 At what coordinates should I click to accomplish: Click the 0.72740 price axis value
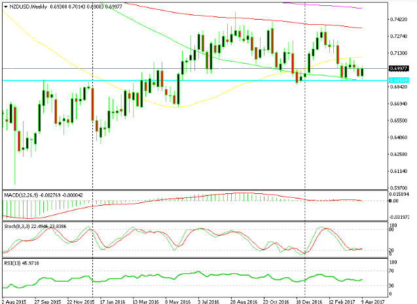tap(399, 36)
